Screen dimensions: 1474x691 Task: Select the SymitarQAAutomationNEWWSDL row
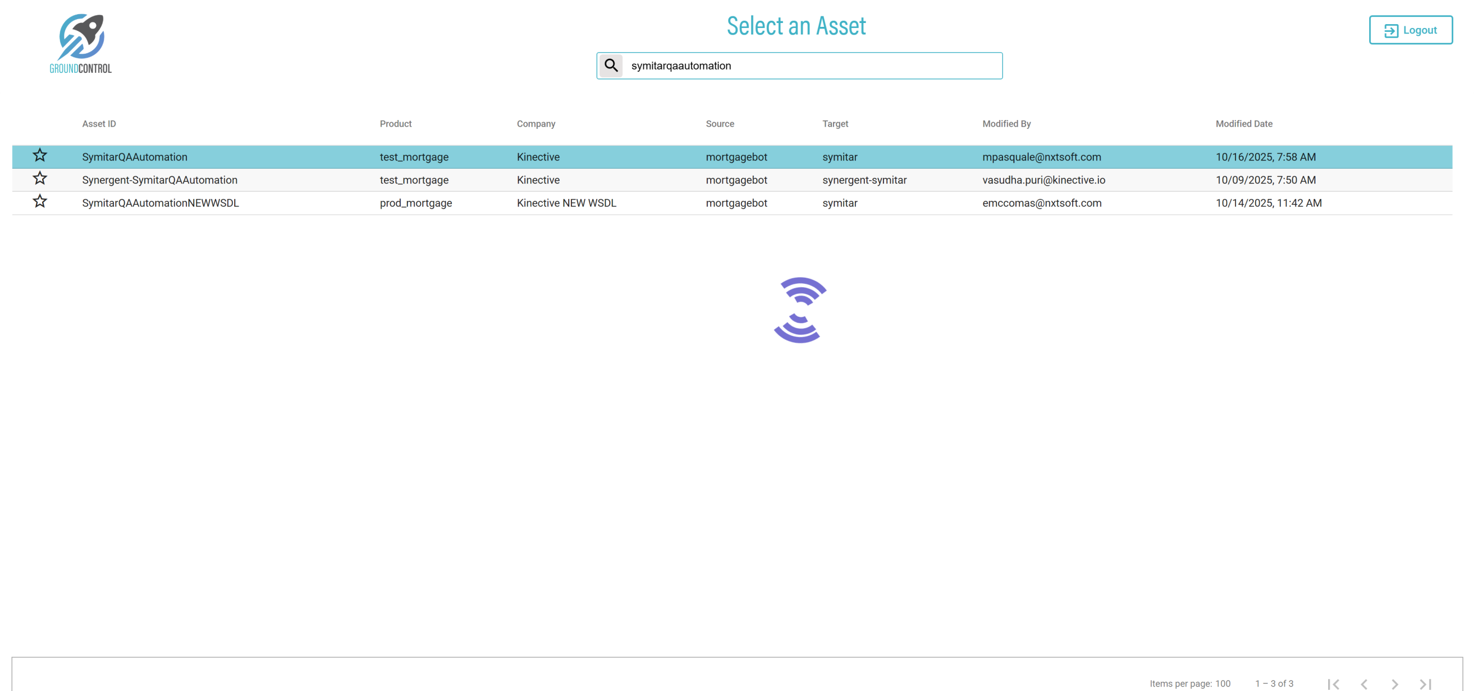pyautogui.click(x=160, y=203)
